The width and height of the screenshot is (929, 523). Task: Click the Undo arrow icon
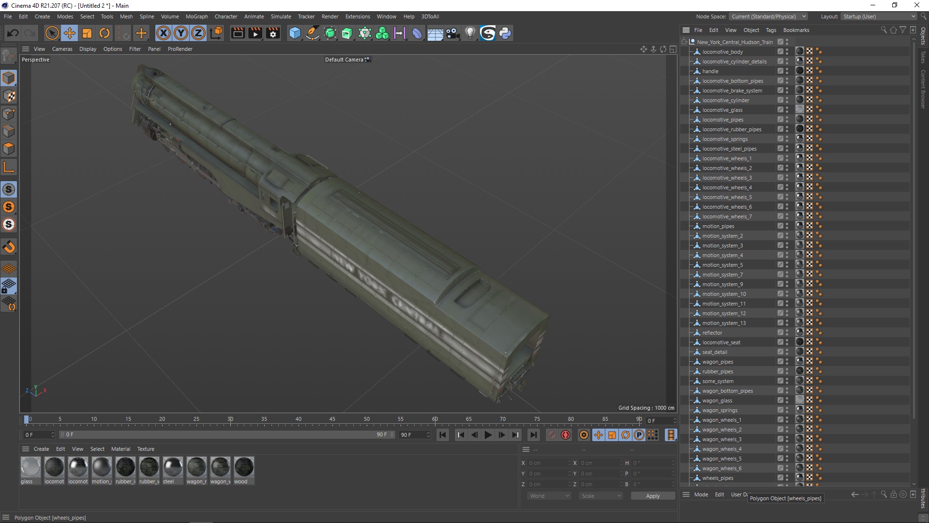point(13,33)
